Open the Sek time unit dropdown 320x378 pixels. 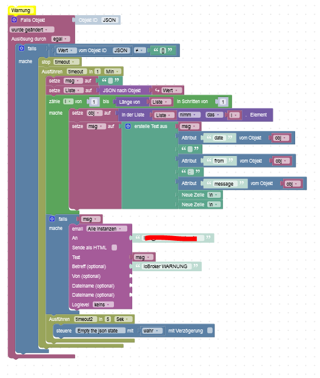point(123,319)
